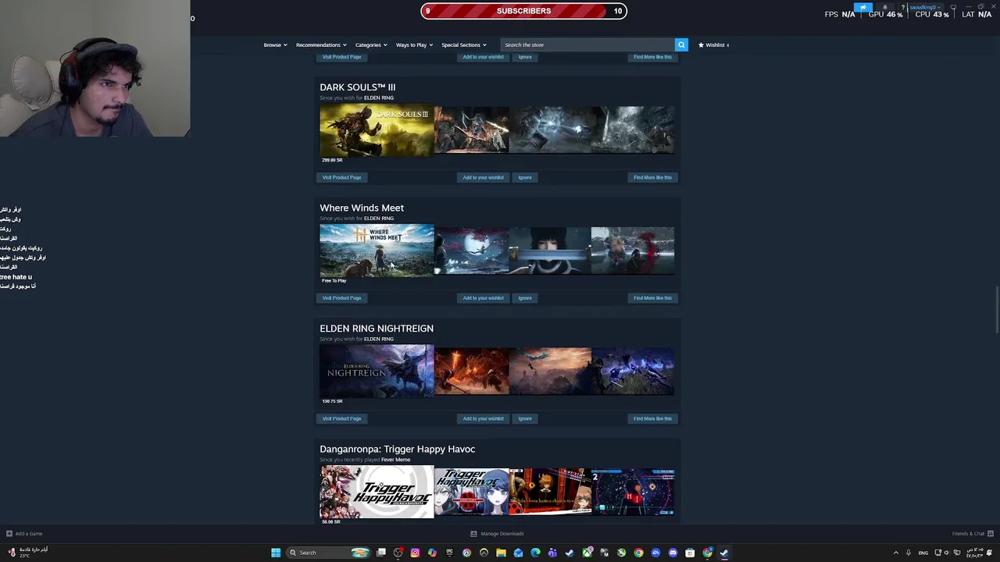Open Danganronpa Trigger Happy Havoc capsule image
Viewport: 1000px width, 562px height.
pyautogui.click(x=377, y=492)
